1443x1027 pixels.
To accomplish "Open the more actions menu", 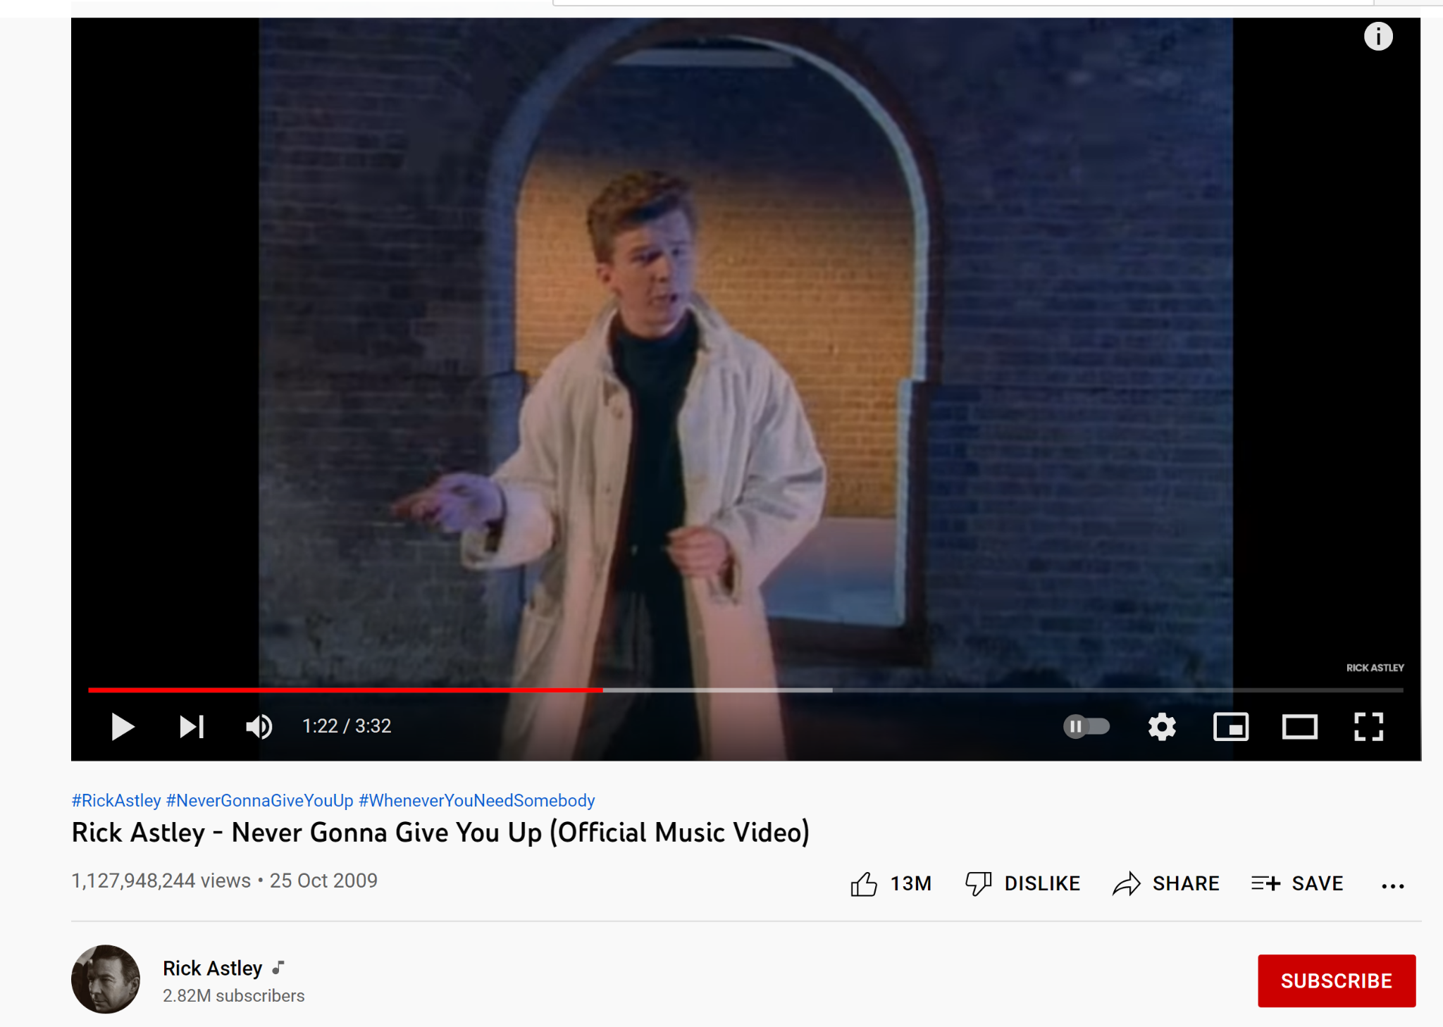I will 1393,885.
